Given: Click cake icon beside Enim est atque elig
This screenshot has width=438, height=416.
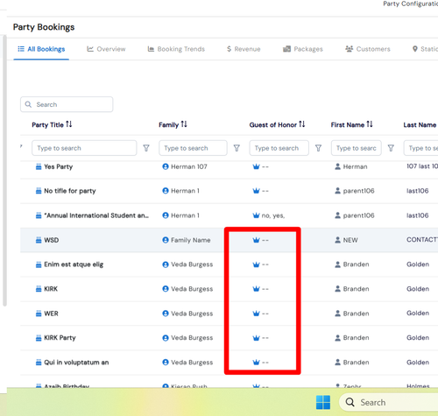Looking at the screenshot, I should tap(39, 264).
